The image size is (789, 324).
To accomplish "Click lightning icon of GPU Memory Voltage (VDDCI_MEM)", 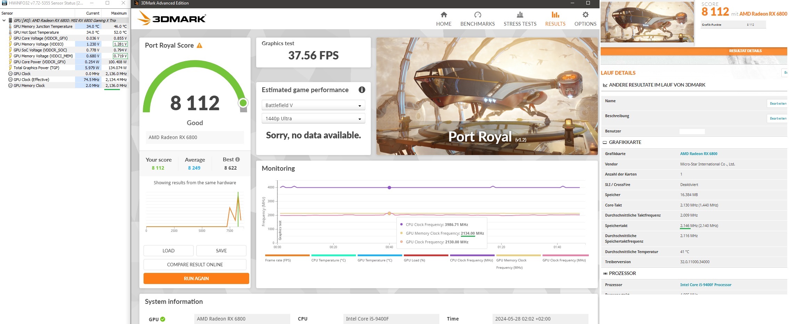I will [10, 56].
